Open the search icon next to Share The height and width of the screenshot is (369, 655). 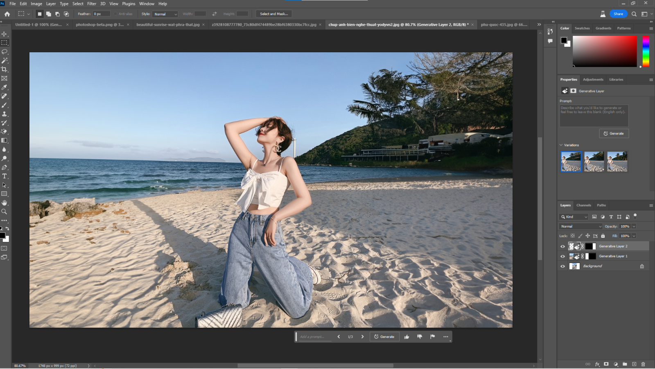(x=634, y=14)
